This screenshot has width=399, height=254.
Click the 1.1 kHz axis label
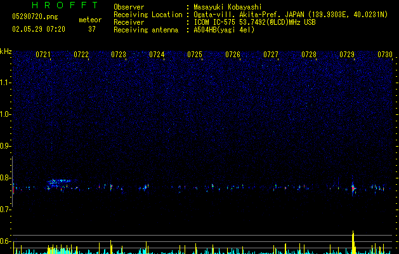[x=6, y=83]
